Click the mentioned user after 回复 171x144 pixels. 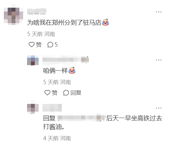tap(81, 117)
